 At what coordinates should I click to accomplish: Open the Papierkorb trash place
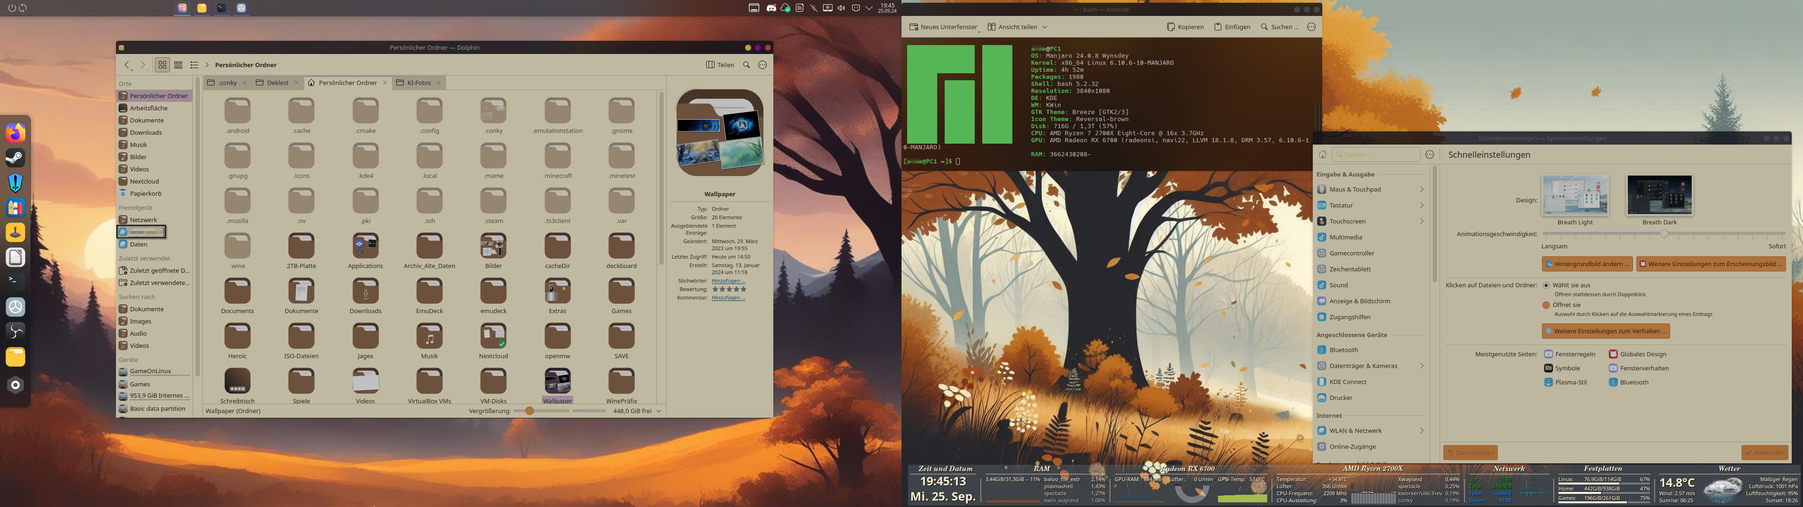tap(145, 193)
